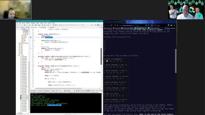205x115 pixels.
Task: Reload the Advent of Code page
Action: (x=111, y=25)
